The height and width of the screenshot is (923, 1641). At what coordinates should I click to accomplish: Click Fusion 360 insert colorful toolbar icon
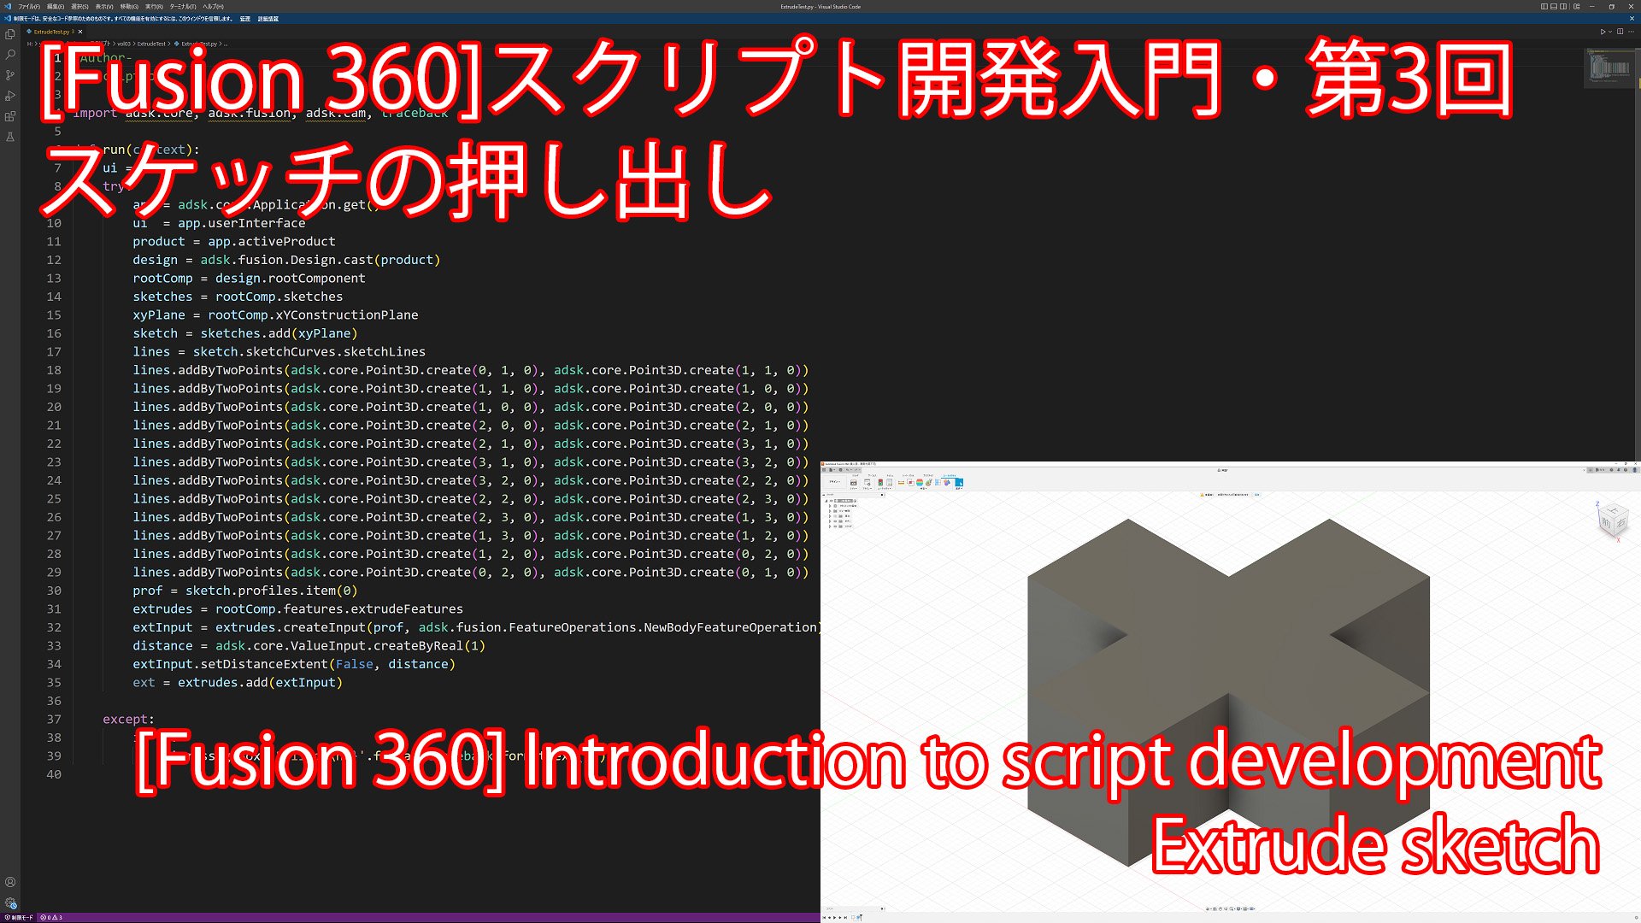[920, 483]
